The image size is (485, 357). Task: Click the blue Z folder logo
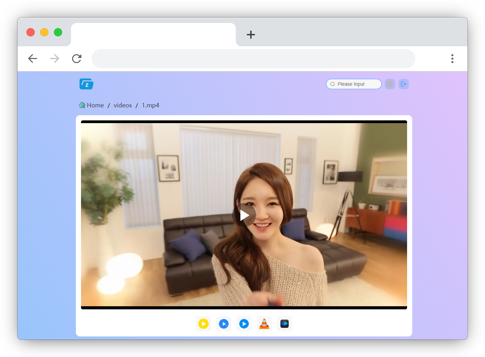coord(86,84)
